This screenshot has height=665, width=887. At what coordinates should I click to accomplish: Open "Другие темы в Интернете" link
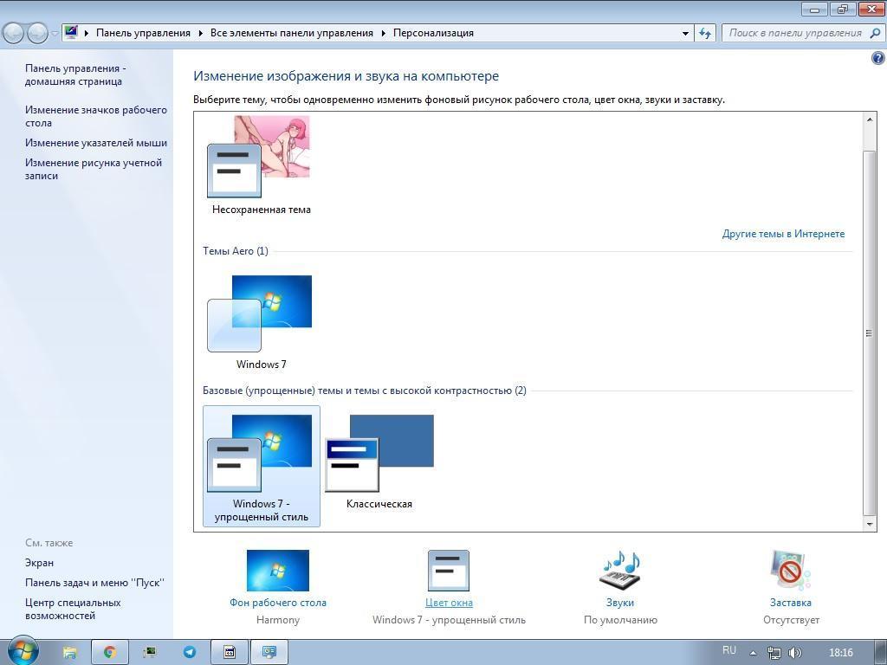click(x=783, y=234)
